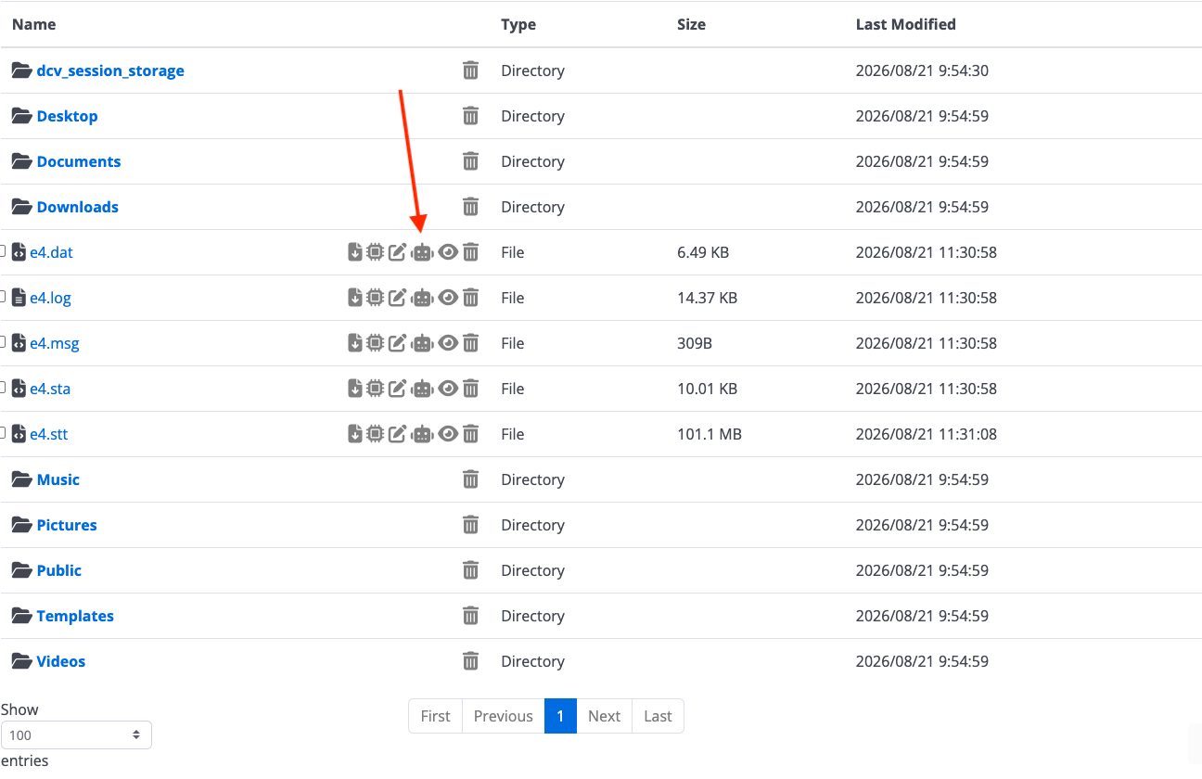Screen dimensions: 1202x779
Task: Go to the Next page
Action: (x=604, y=716)
